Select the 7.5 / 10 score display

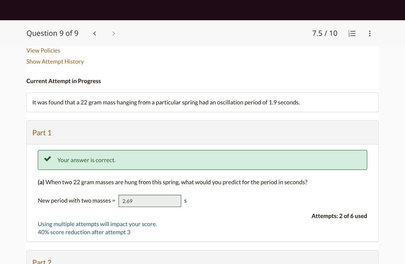point(325,33)
